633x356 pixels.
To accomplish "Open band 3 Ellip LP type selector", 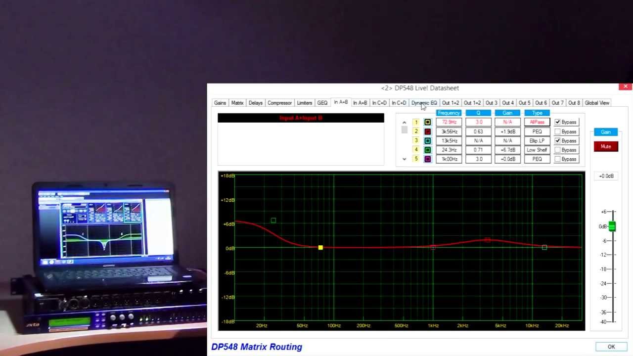I will point(537,141).
